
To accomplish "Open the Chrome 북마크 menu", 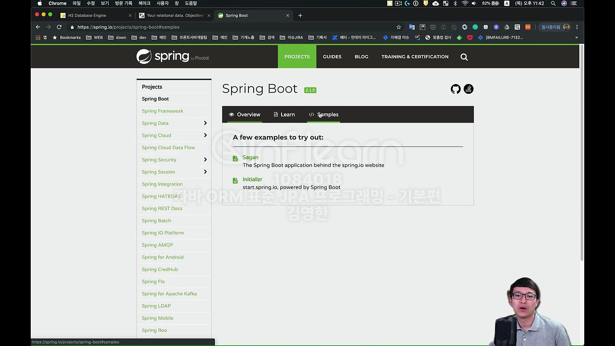I will pyautogui.click(x=144, y=3).
